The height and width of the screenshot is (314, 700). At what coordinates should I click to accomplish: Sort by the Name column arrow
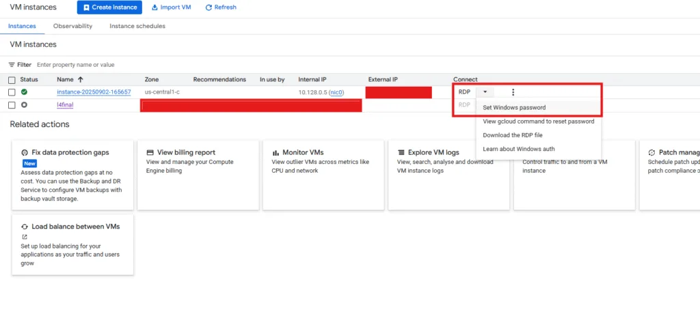coord(81,79)
